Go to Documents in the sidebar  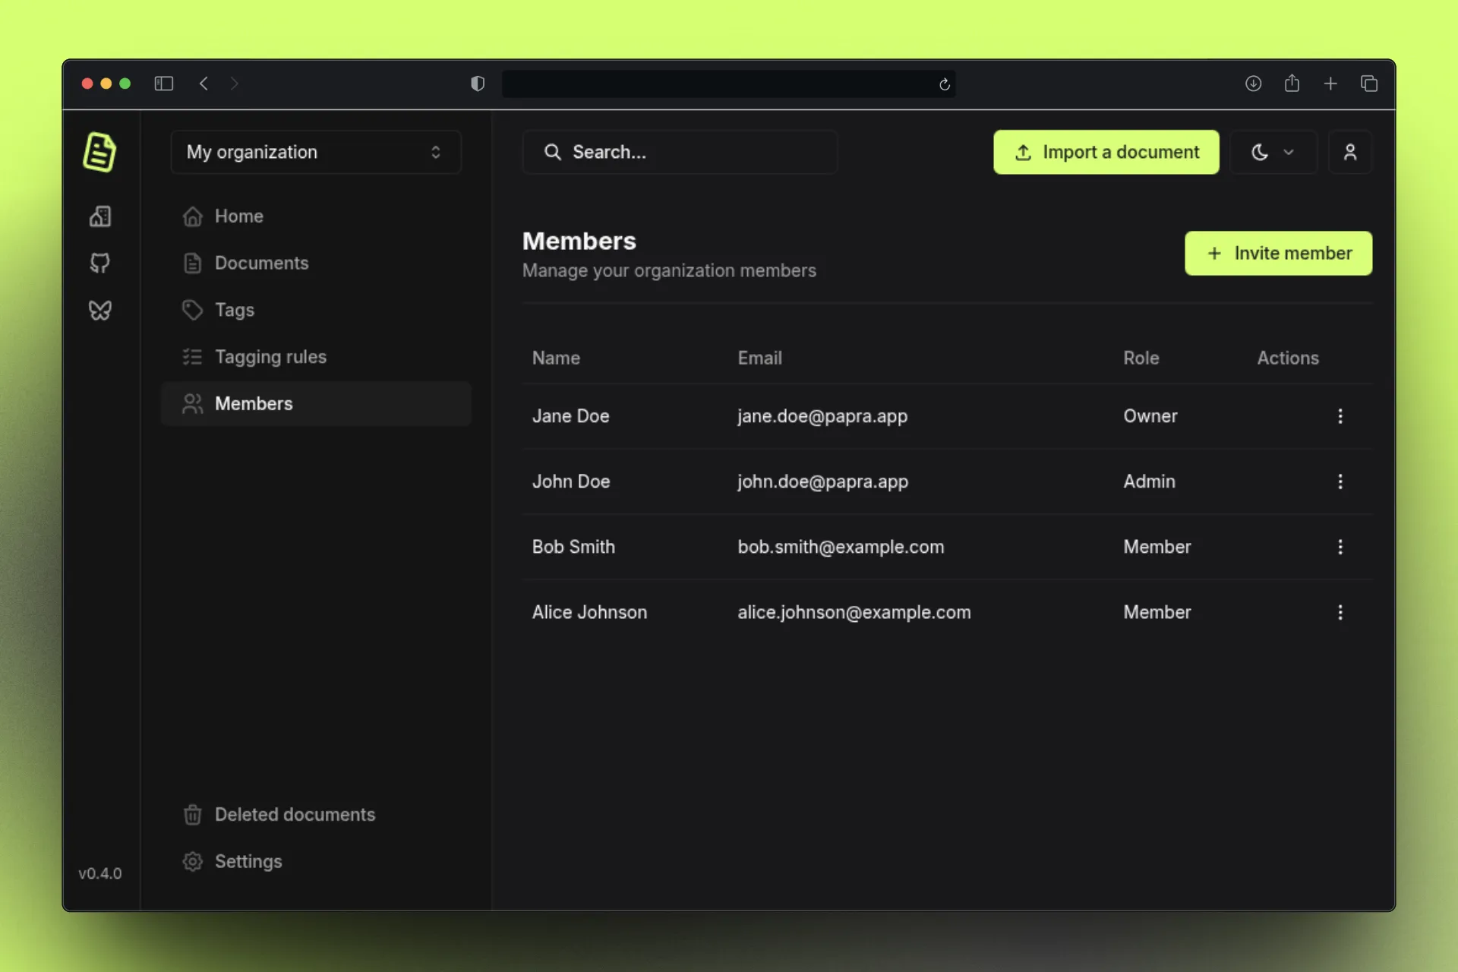pyautogui.click(x=261, y=263)
